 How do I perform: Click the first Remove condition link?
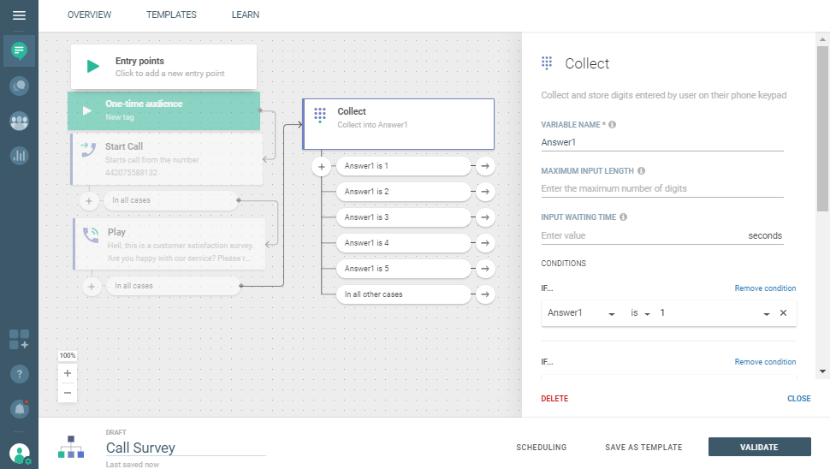(765, 288)
